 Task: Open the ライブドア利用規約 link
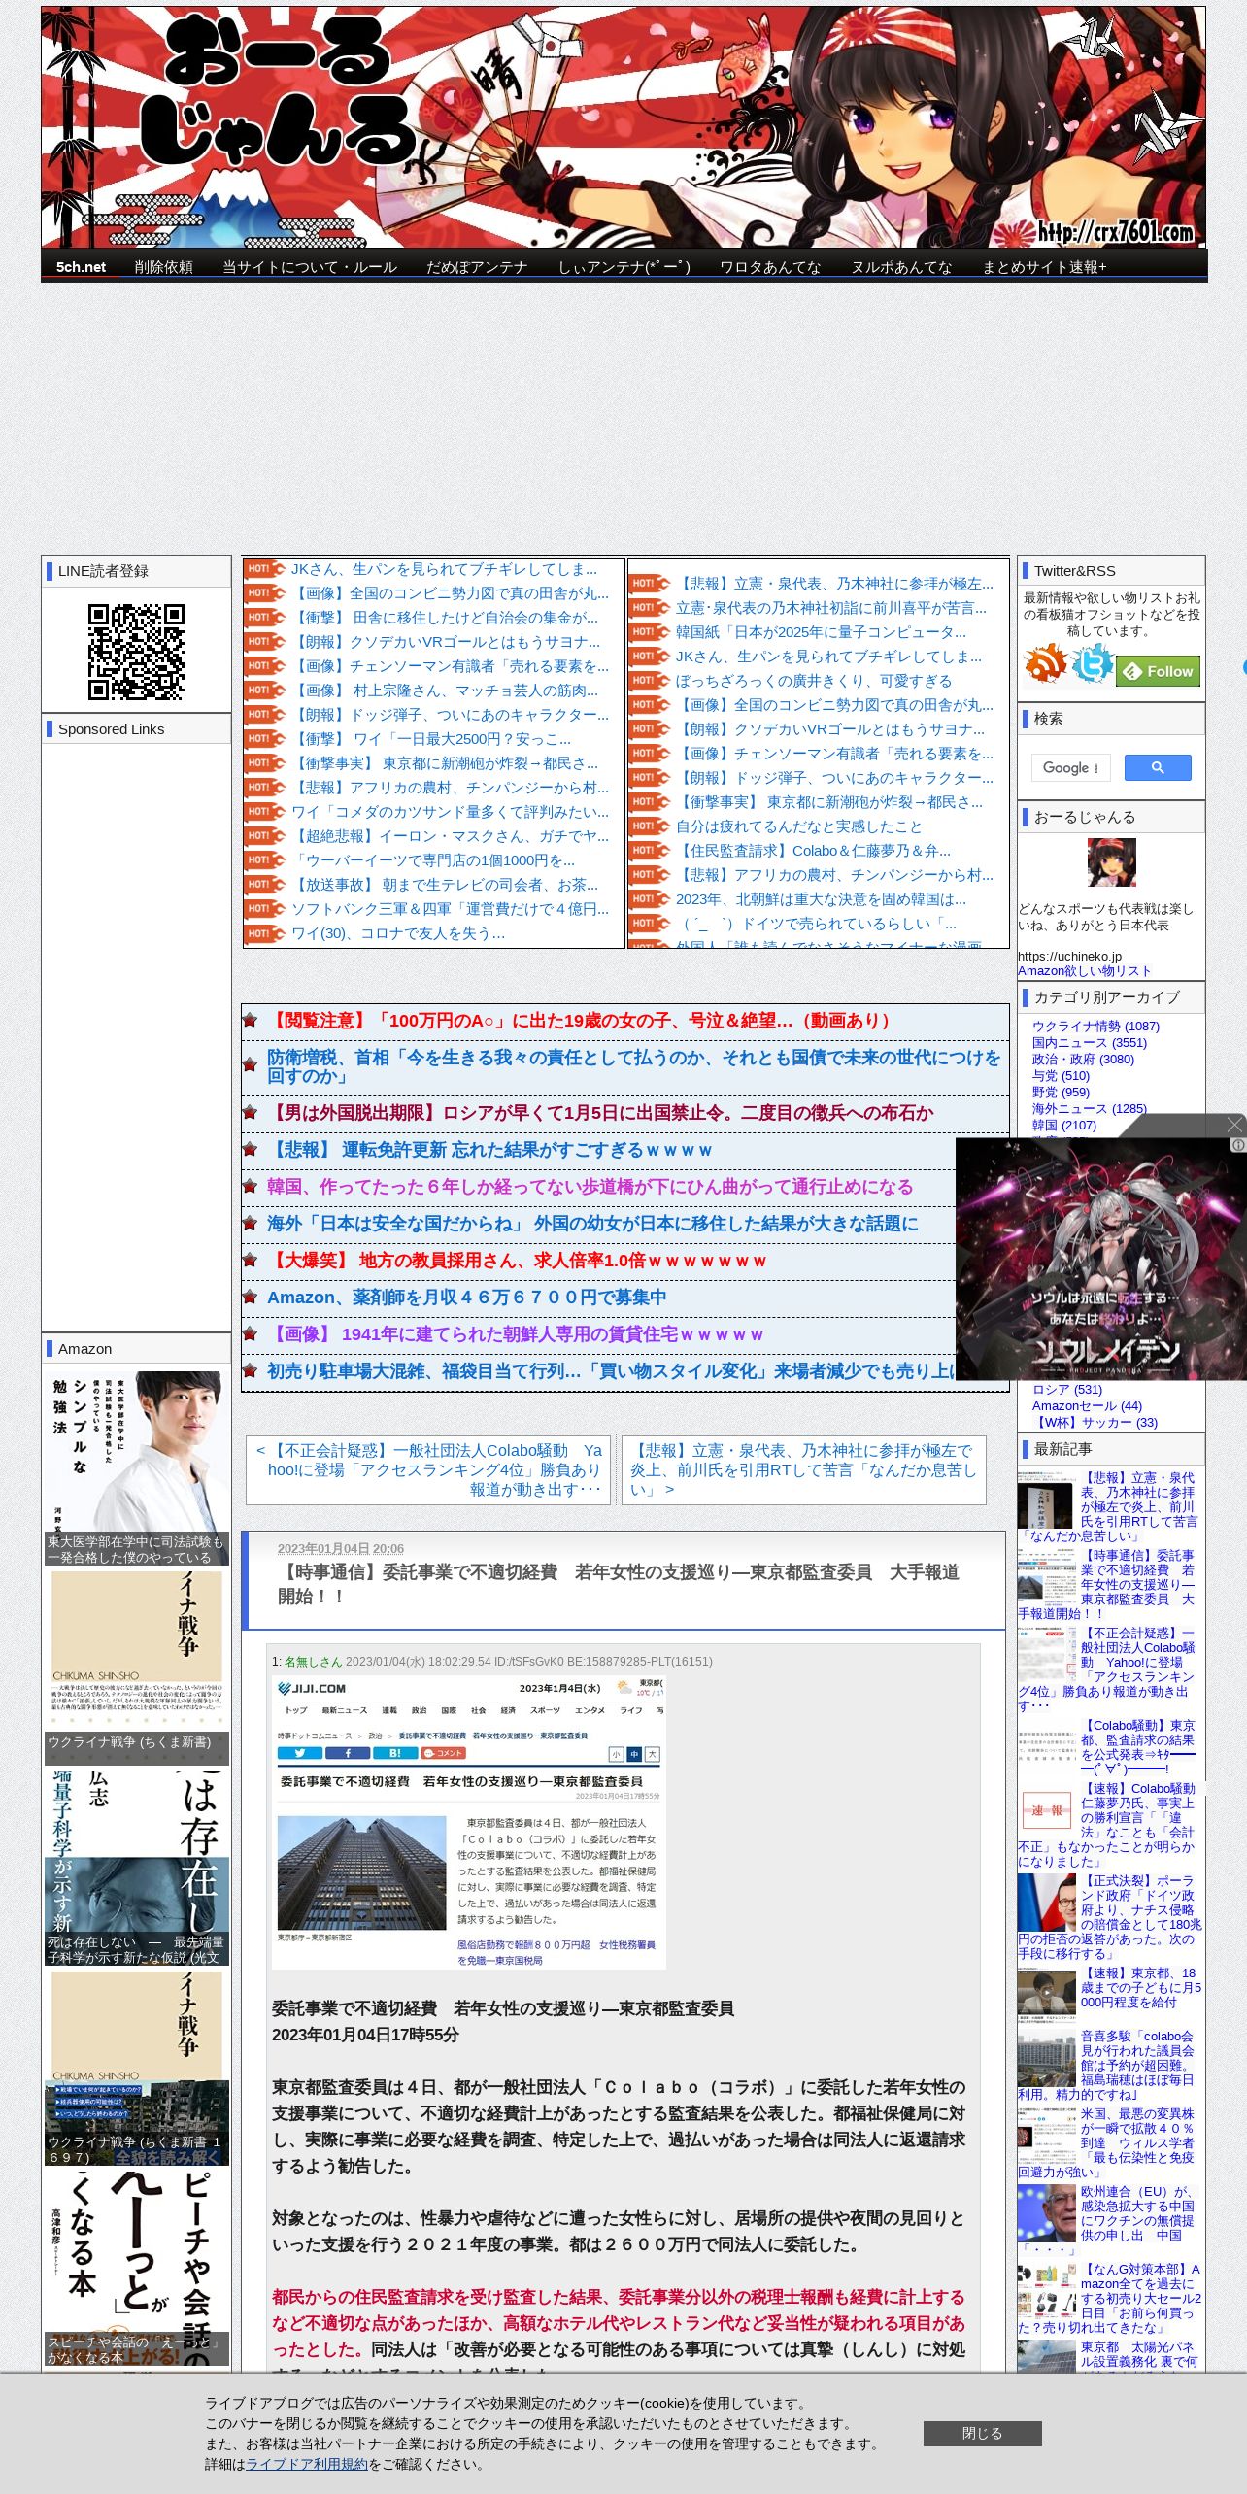coord(307,2464)
